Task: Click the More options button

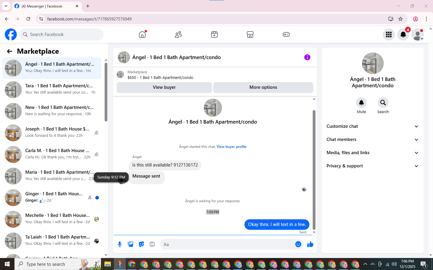Action: click(x=263, y=87)
